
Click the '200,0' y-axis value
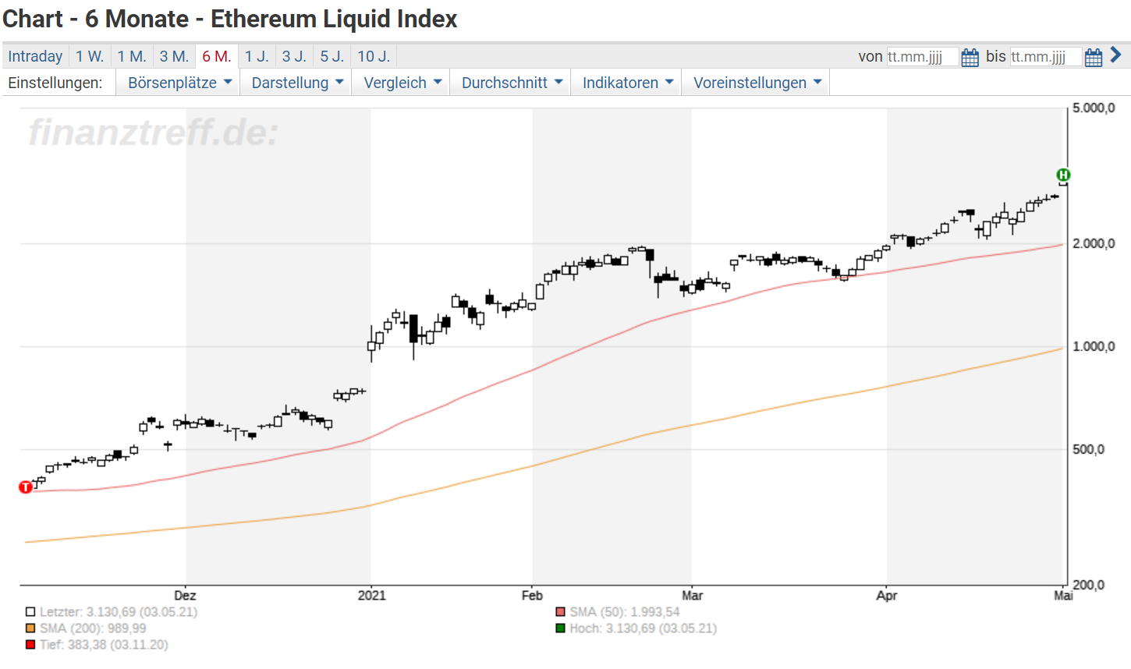point(1089,585)
